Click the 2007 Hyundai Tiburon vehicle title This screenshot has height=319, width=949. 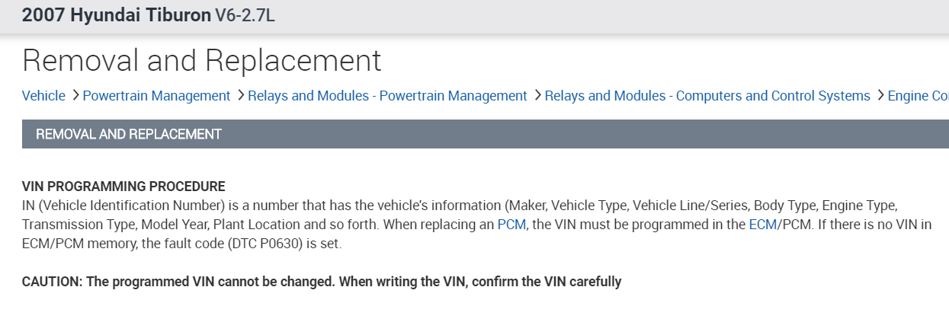coord(116,16)
